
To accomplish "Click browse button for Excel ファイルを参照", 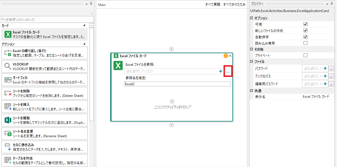I will coord(228,71).
